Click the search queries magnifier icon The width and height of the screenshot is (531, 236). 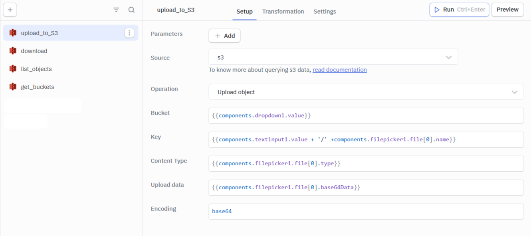(x=131, y=10)
